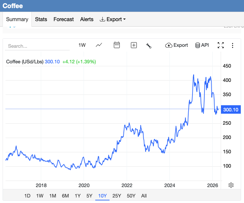Focus the chart Search input field
244x203 pixels.
pyautogui.click(x=37, y=46)
